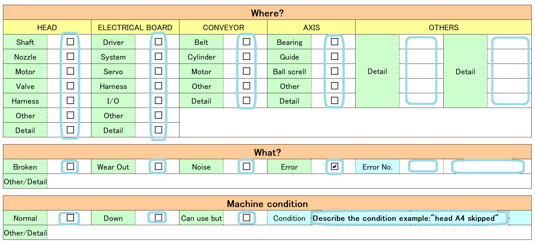Screen dimensions: 535x244
Task: Check the Can use but checkbox
Action: (247, 218)
